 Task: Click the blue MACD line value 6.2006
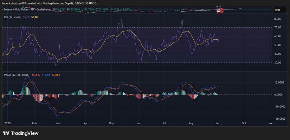(46, 75)
